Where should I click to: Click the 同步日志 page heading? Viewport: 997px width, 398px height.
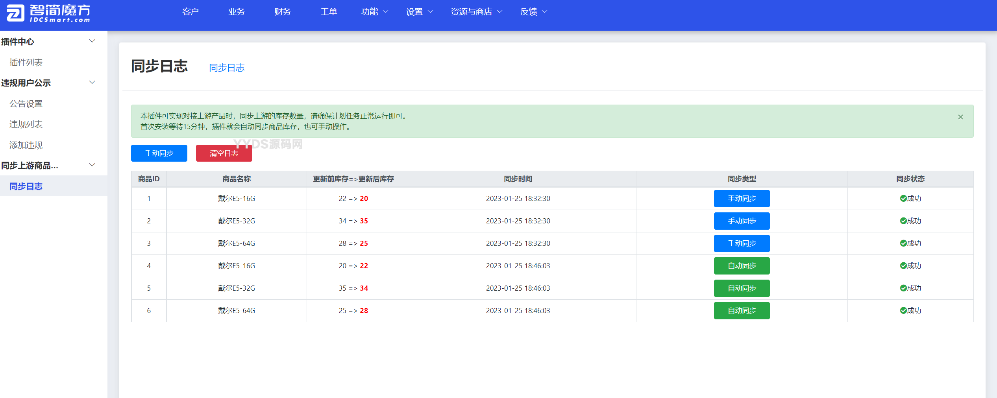(159, 66)
